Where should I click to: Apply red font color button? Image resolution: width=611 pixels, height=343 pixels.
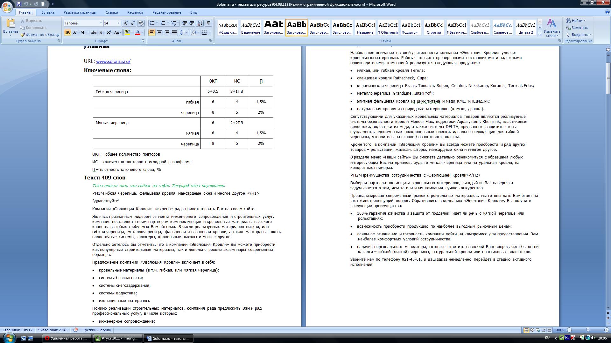point(138,32)
